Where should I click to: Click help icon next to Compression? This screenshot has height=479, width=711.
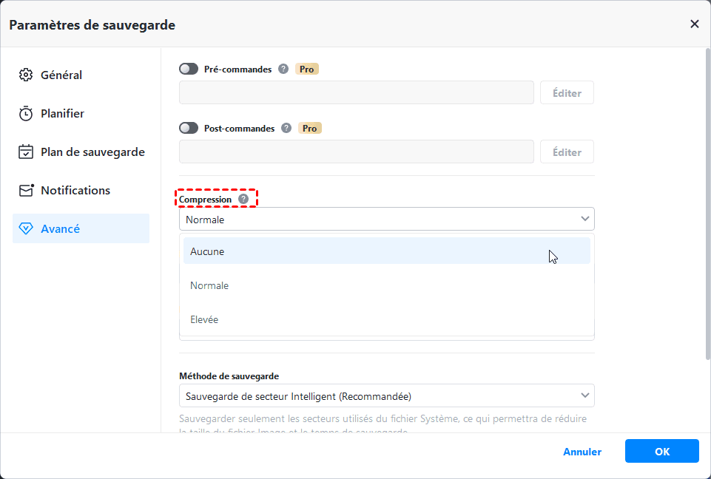point(243,199)
